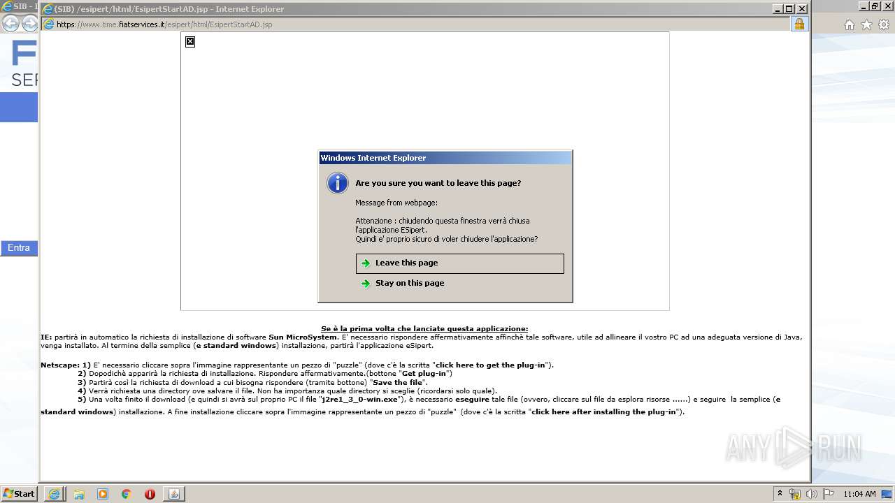Viewport: 895px width, 503px height.
Task: Close the EsipertStartAD popup window
Action: (802, 9)
